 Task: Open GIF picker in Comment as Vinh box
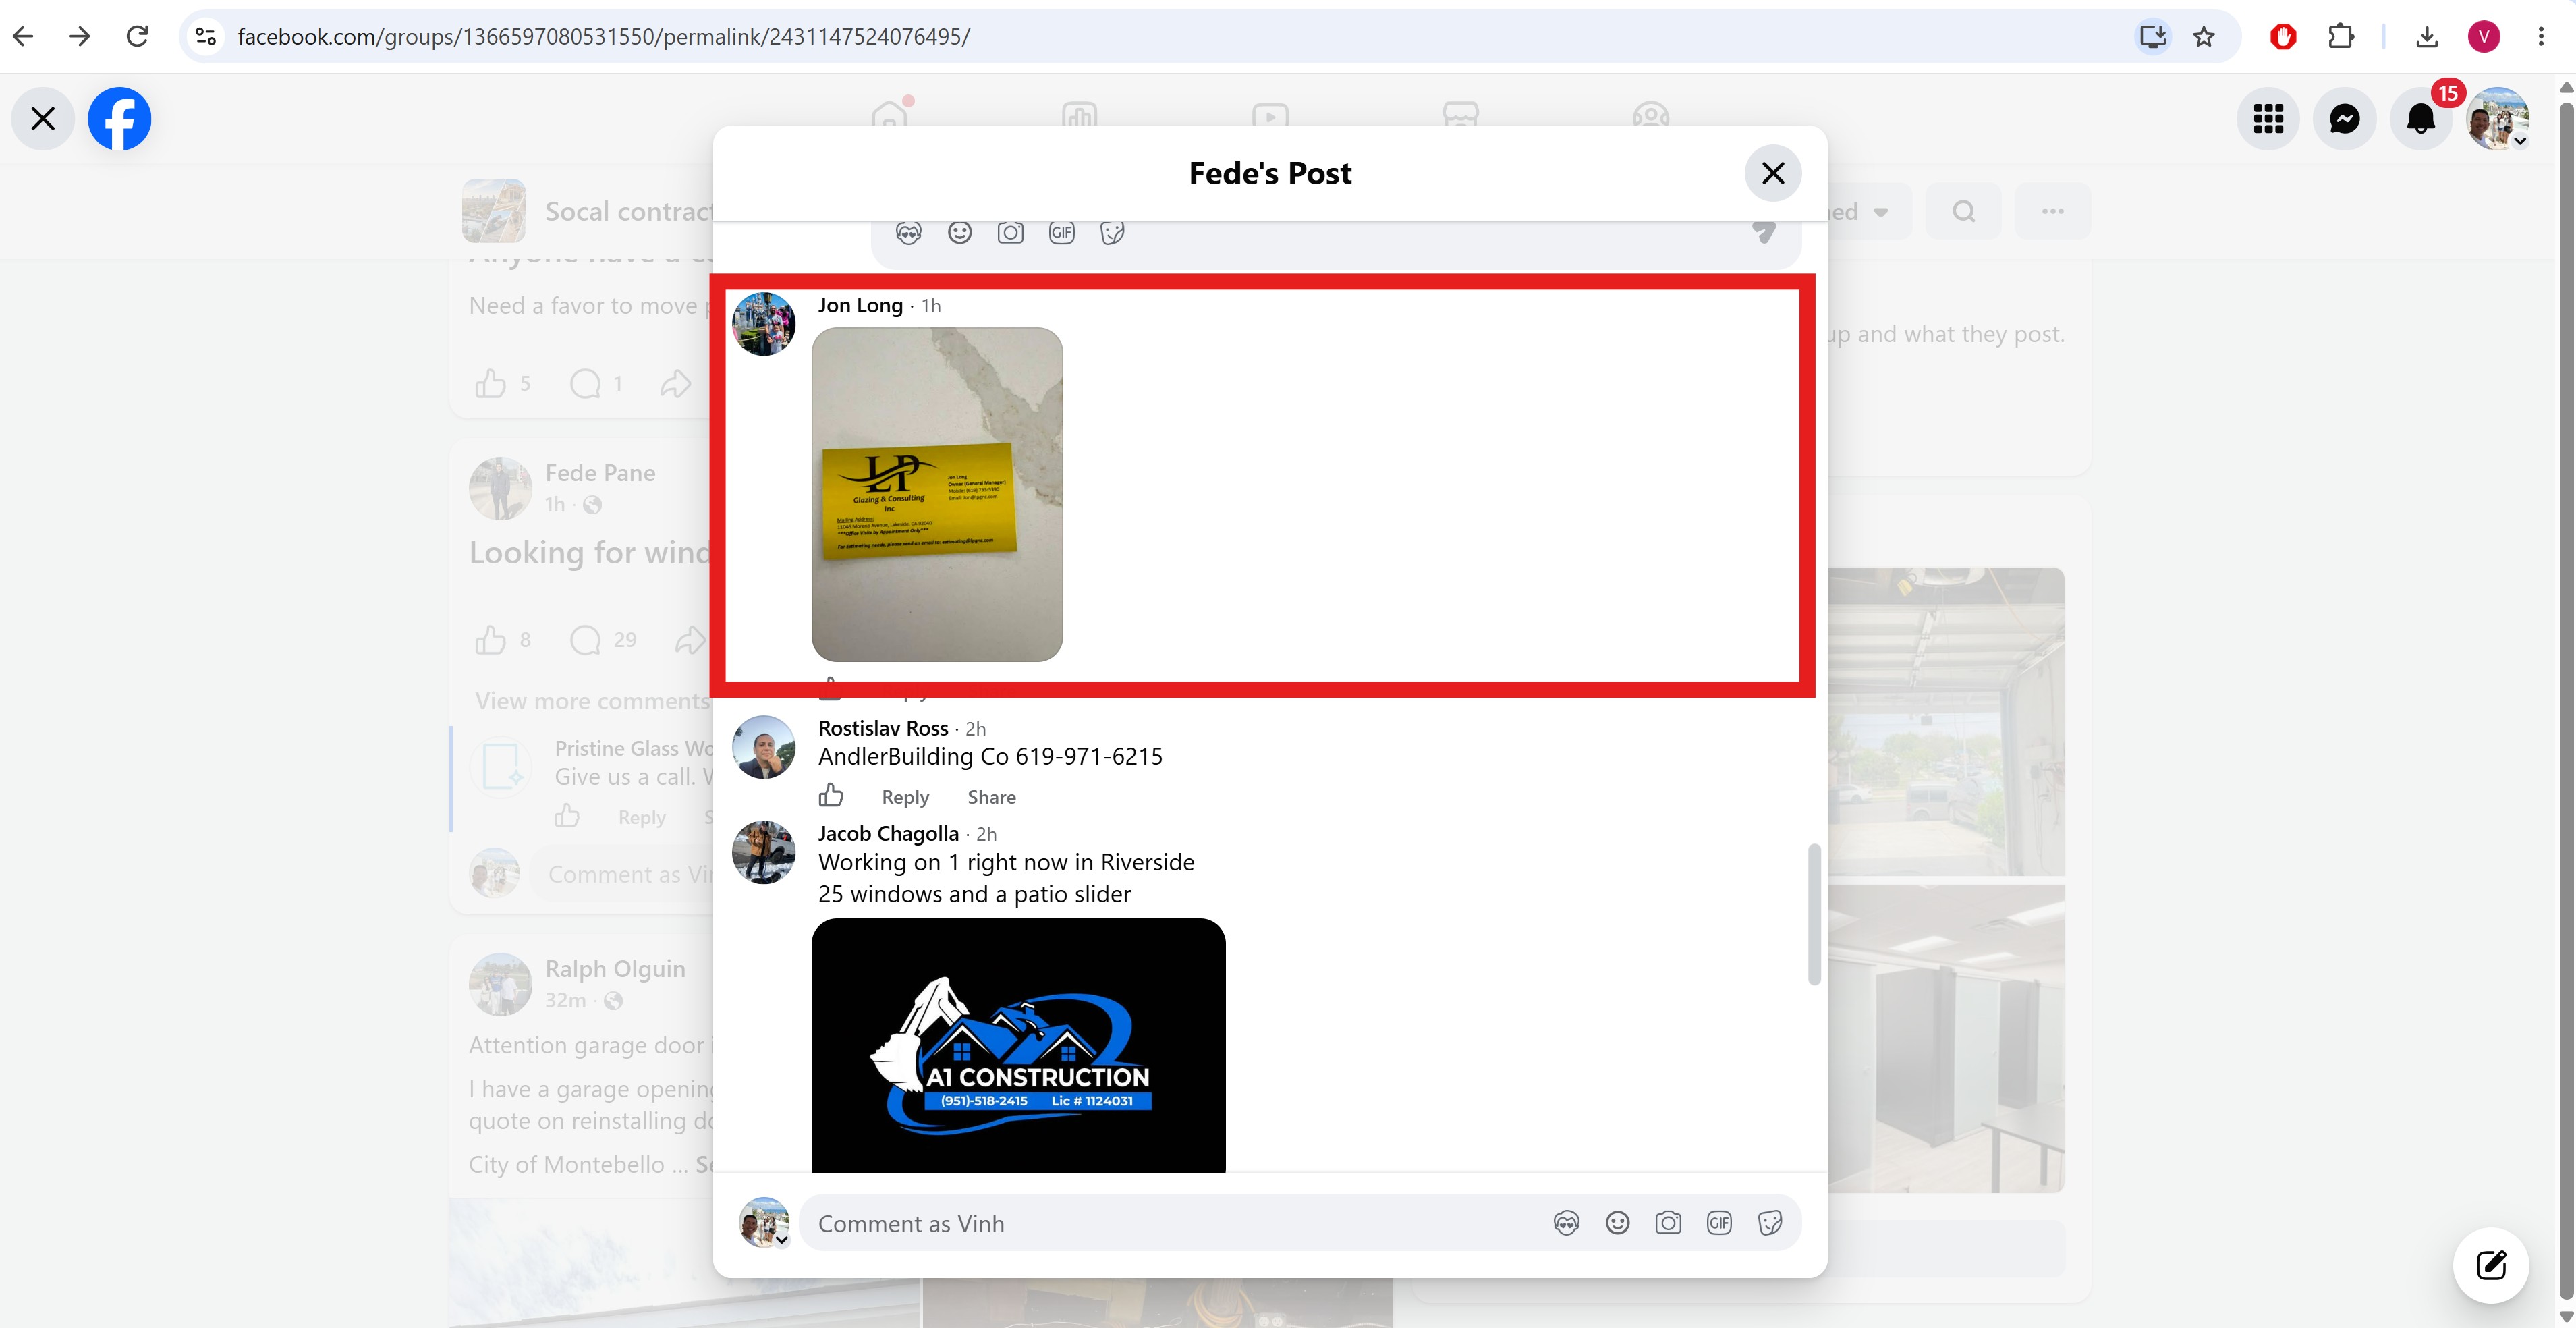(x=1719, y=1223)
